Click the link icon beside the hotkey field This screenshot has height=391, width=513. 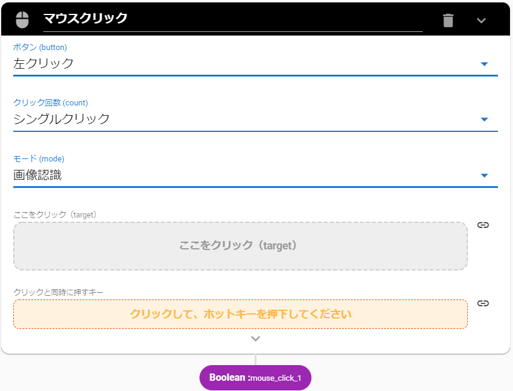[483, 303]
